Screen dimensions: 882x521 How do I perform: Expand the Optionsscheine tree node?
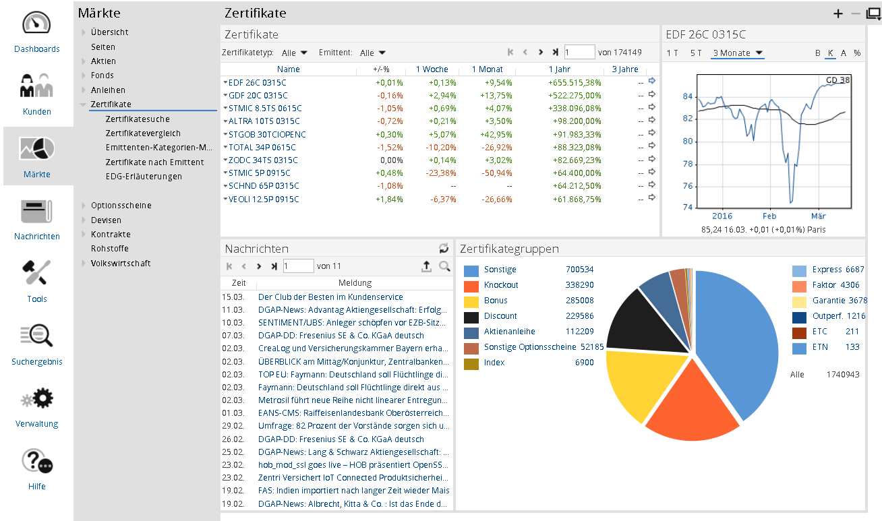click(84, 206)
